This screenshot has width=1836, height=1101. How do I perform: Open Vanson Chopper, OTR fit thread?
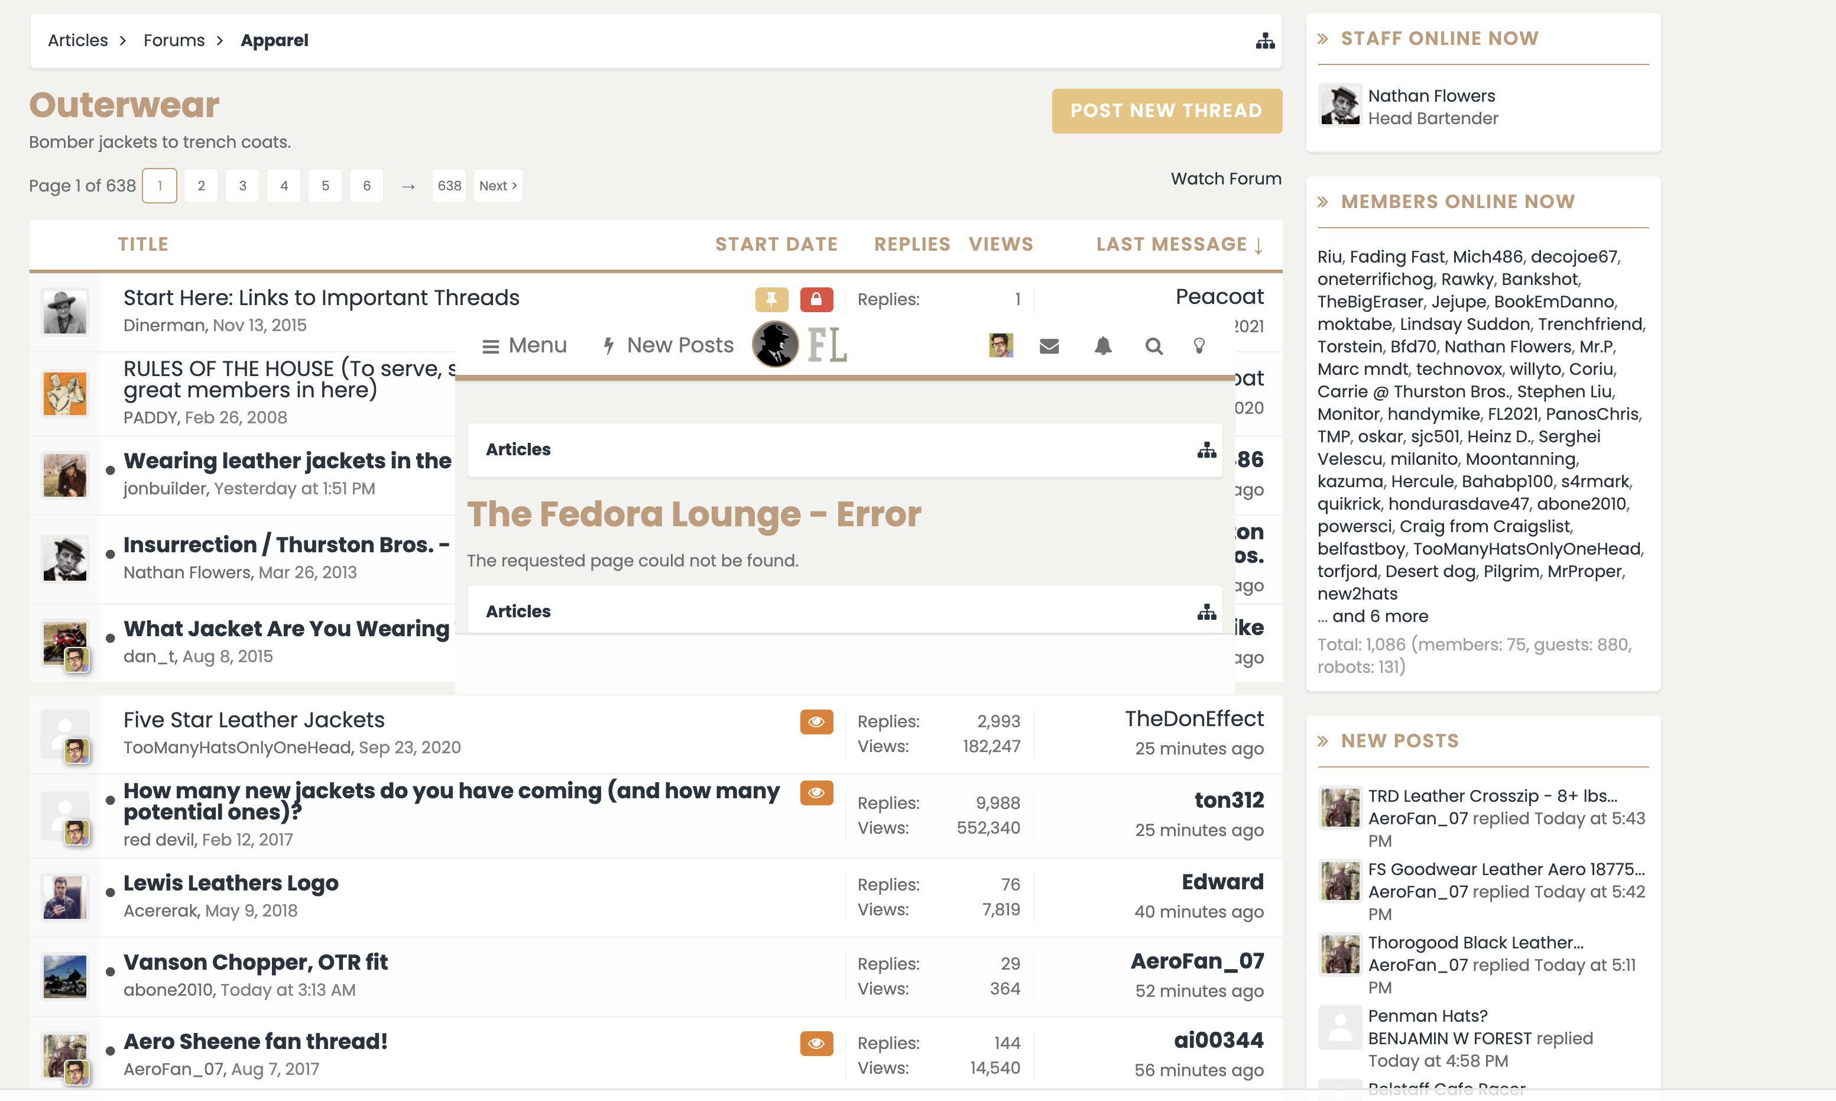click(x=255, y=962)
